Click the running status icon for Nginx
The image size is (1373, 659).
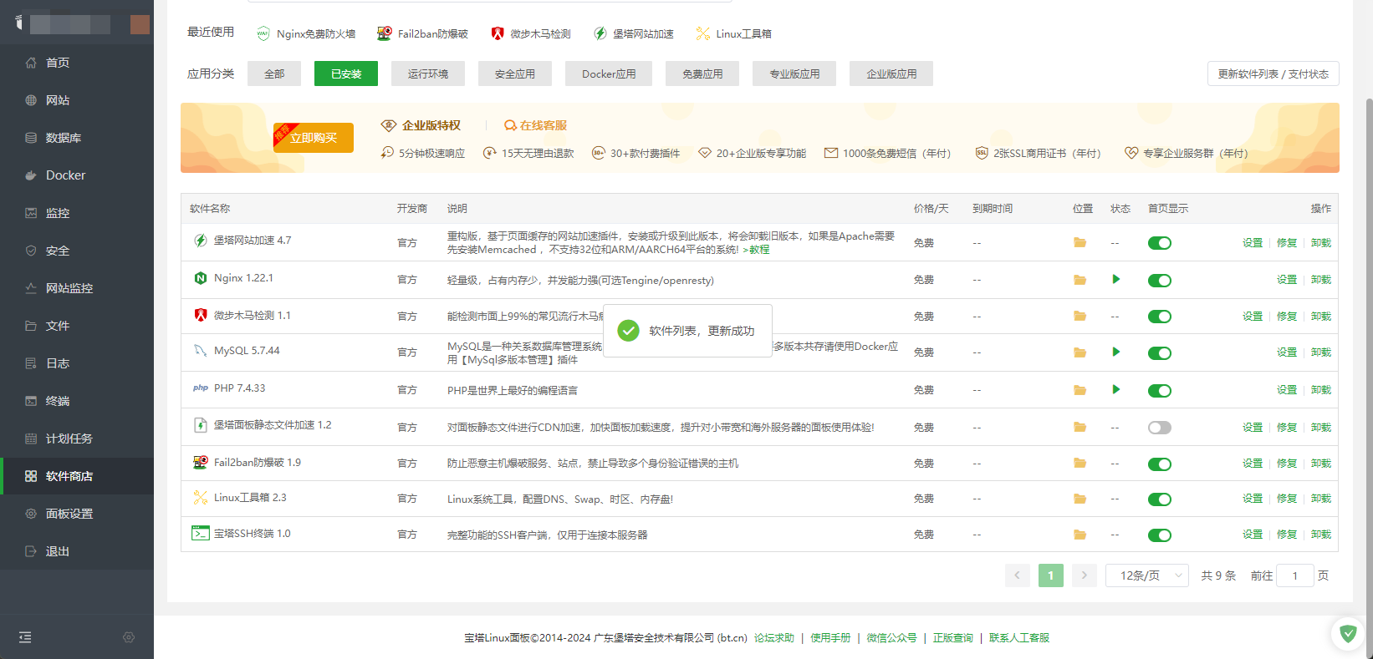pyautogui.click(x=1116, y=279)
